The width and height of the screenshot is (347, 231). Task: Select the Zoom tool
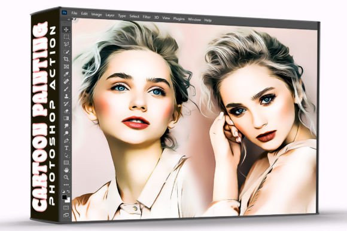tap(66, 177)
